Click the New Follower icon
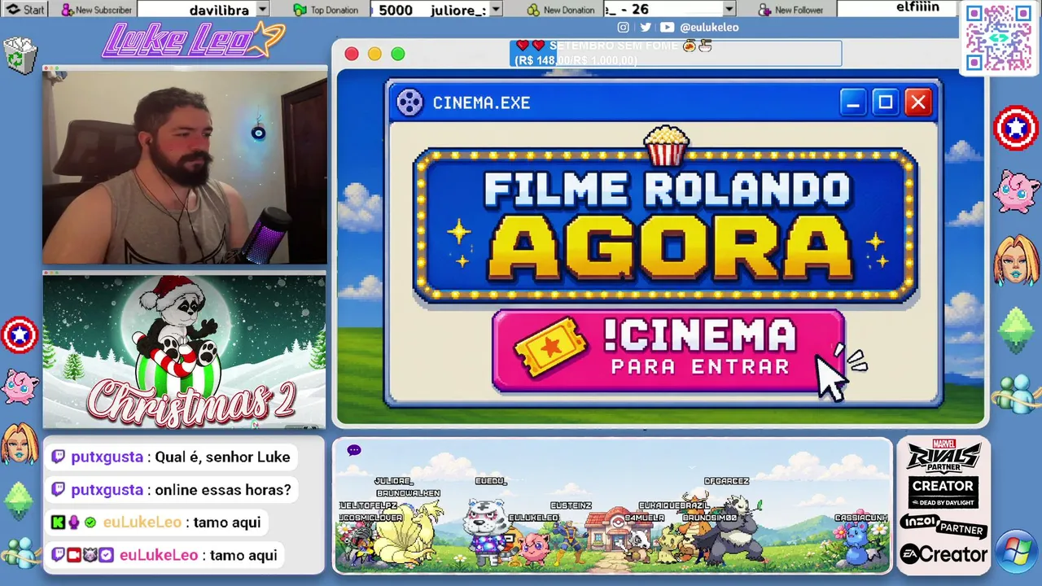Viewport: 1042px width, 586px height. [764, 10]
